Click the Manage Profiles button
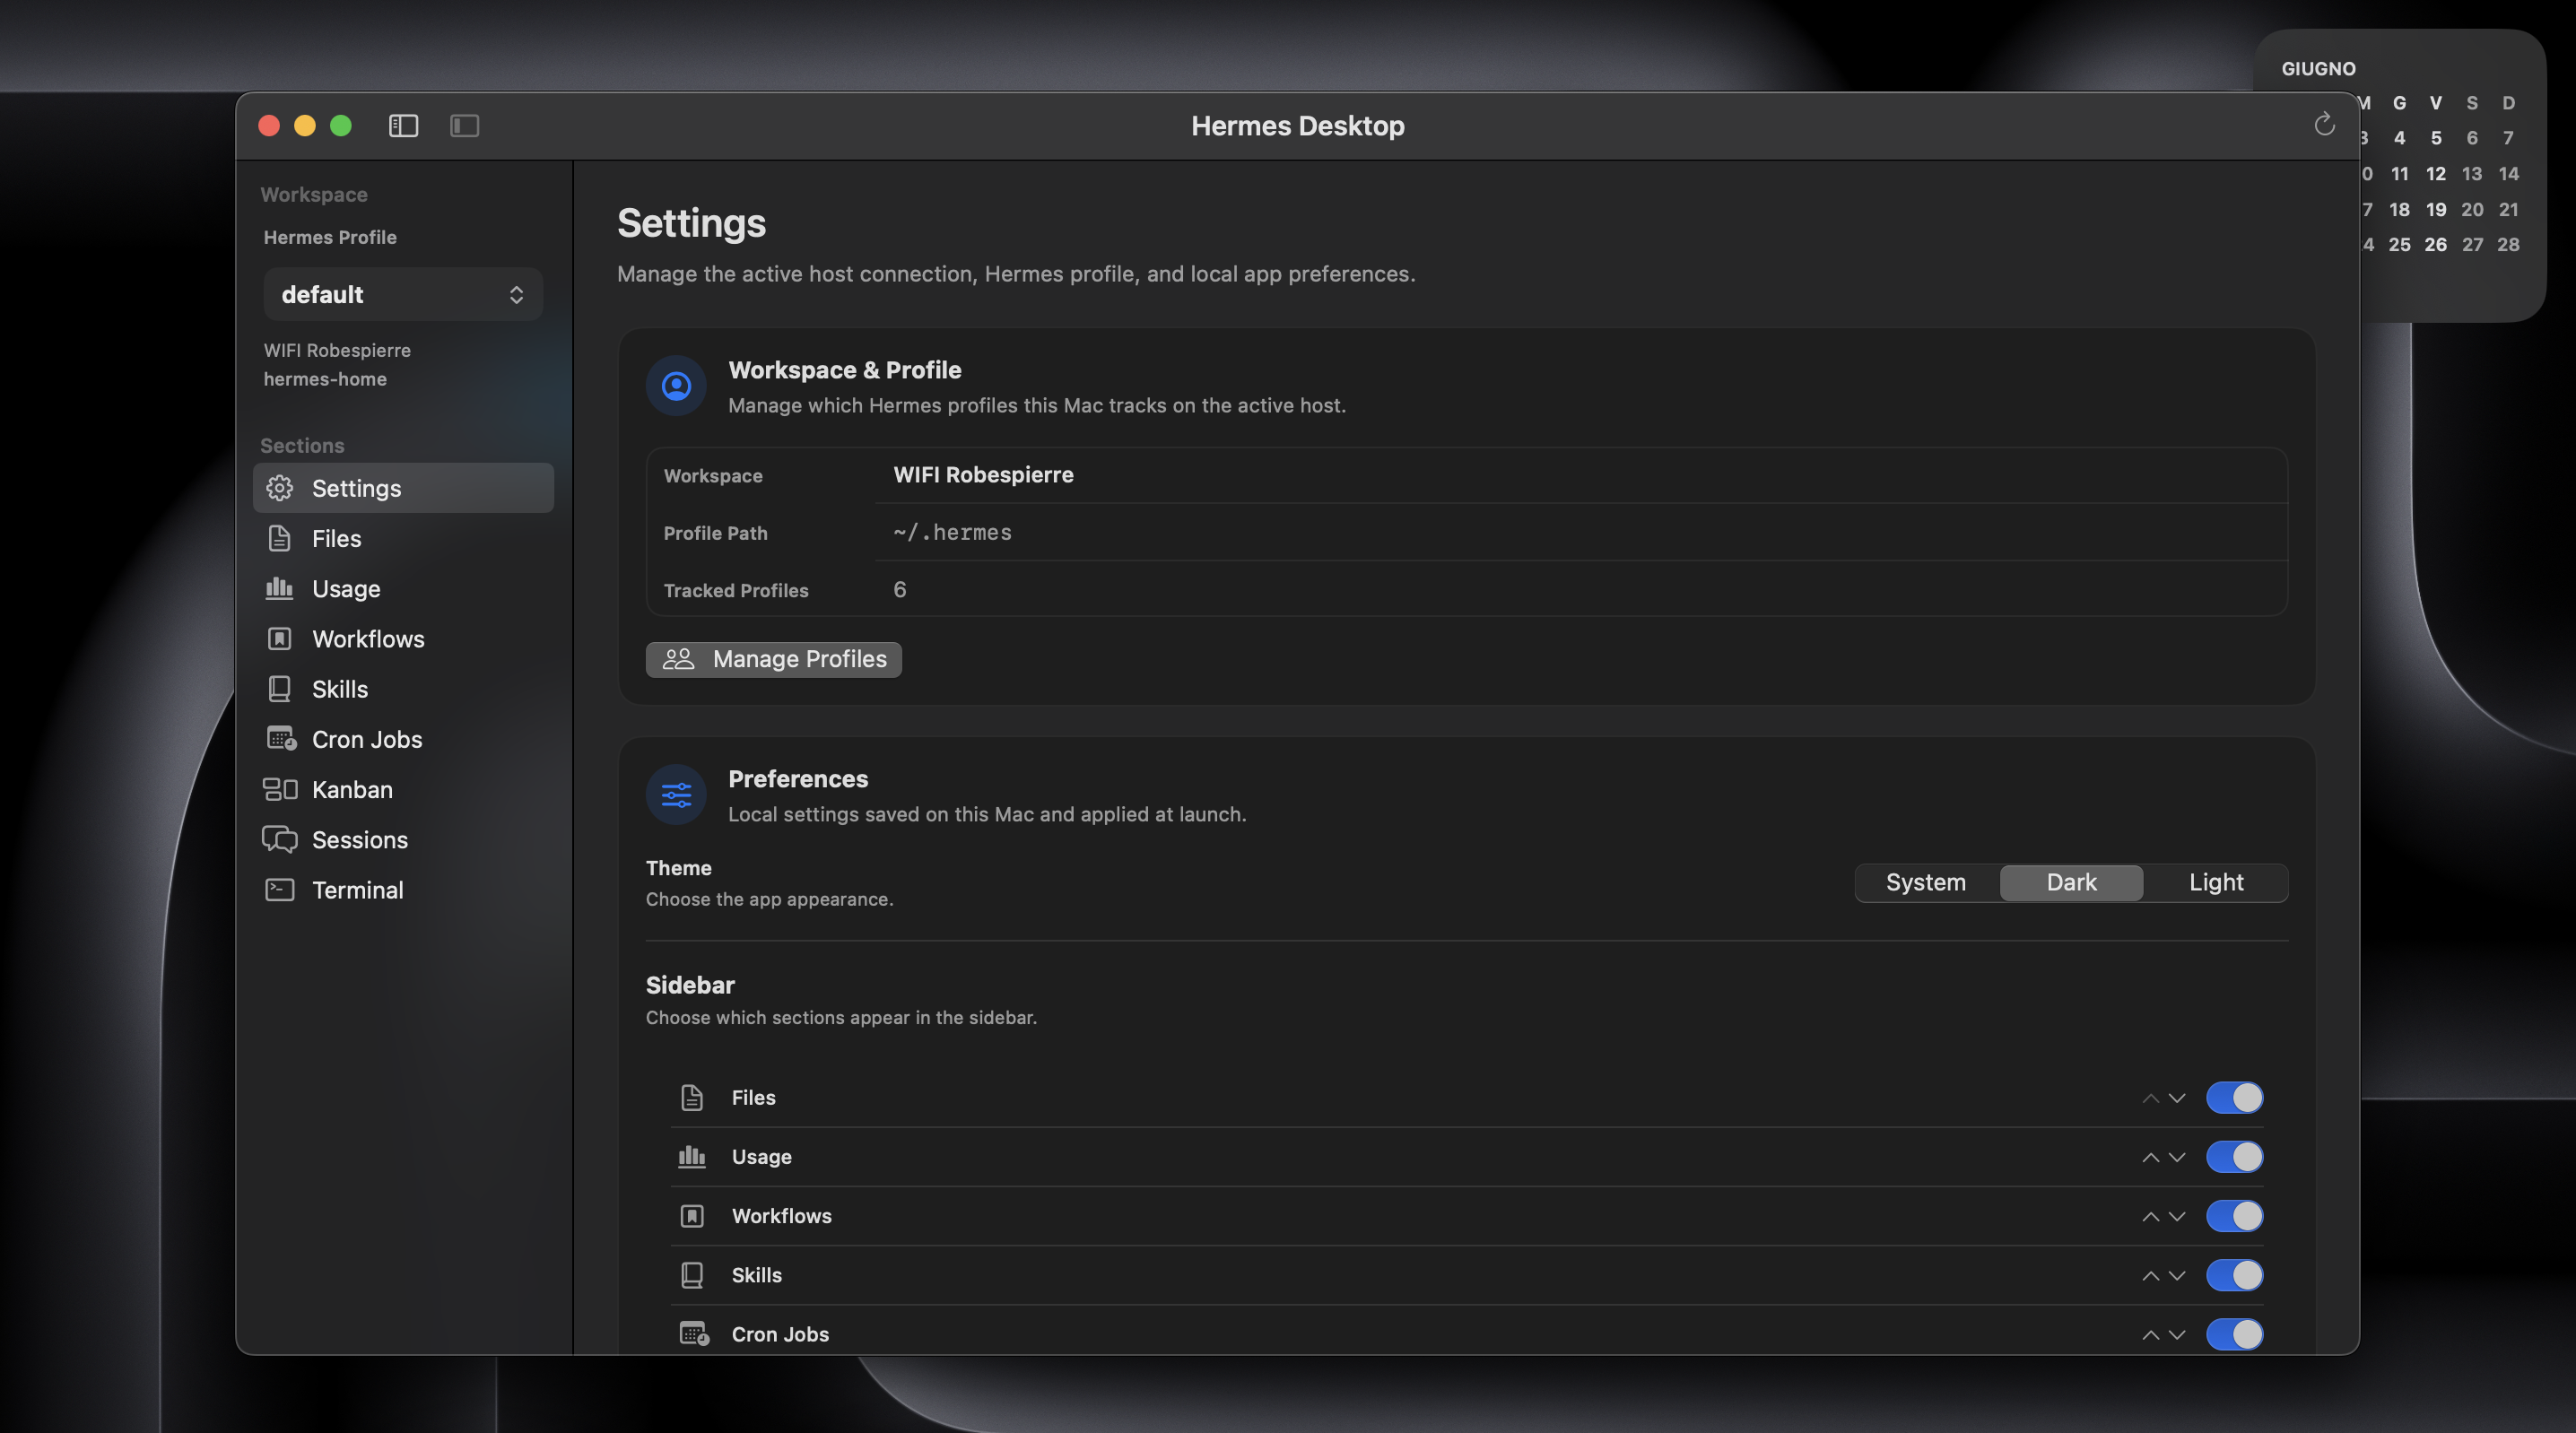This screenshot has width=2576, height=1433. (x=773, y=659)
